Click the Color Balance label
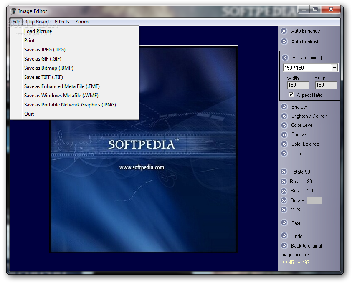Viewport: 352px width, 283px height. (x=305, y=144)
